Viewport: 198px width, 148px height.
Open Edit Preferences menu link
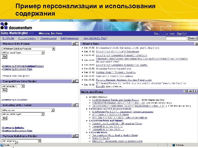70,38
